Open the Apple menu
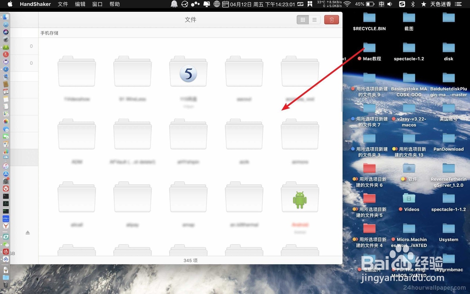 click(x=10, y=4)
